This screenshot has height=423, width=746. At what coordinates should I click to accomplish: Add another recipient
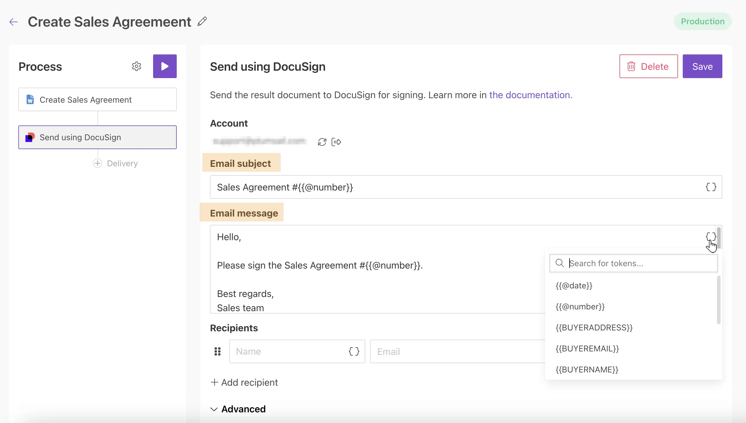244,382
